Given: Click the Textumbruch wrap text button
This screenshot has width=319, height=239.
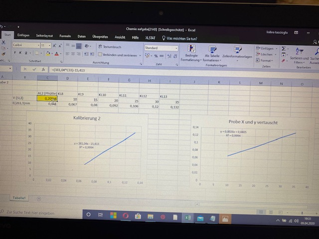Looking at the screenshot, I should 110,47.
